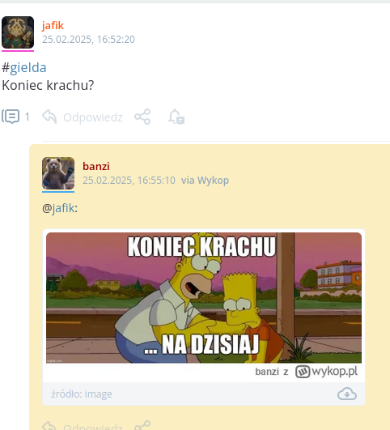This screenshot has height=430, width=390.
Task: Share jafik's post via share icon
Action: [142, 117]
